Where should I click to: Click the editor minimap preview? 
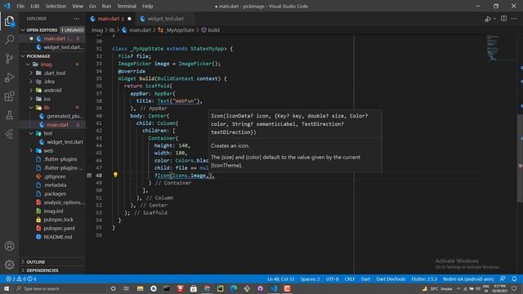point(500,48)
